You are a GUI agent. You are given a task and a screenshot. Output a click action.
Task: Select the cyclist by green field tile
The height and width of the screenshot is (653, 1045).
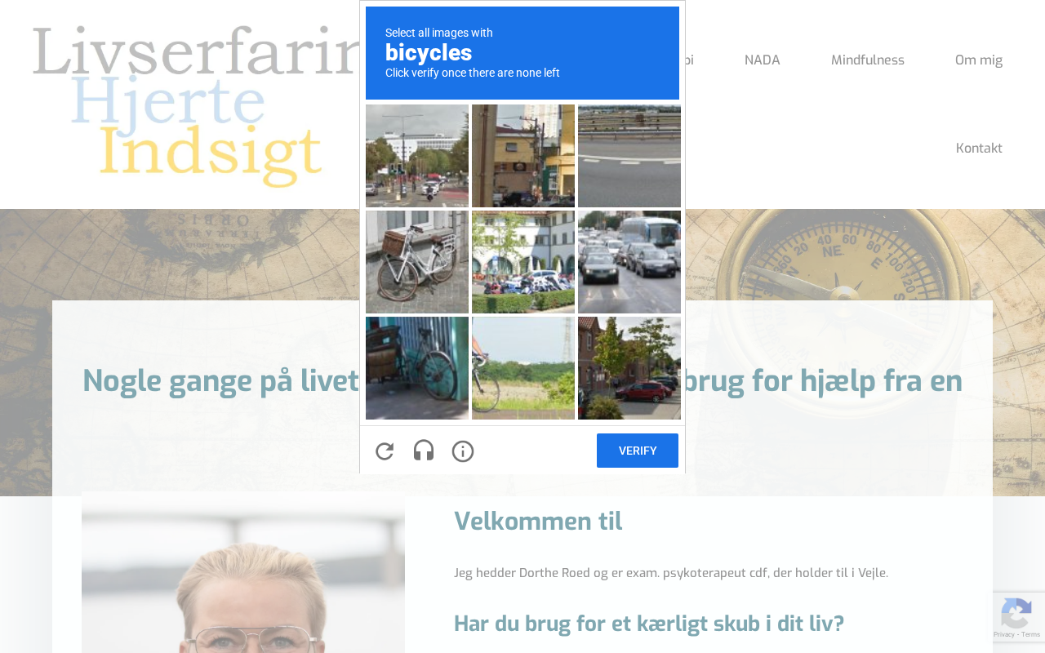click(523, 368)
